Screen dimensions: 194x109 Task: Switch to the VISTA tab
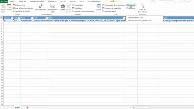coord(82,1)
